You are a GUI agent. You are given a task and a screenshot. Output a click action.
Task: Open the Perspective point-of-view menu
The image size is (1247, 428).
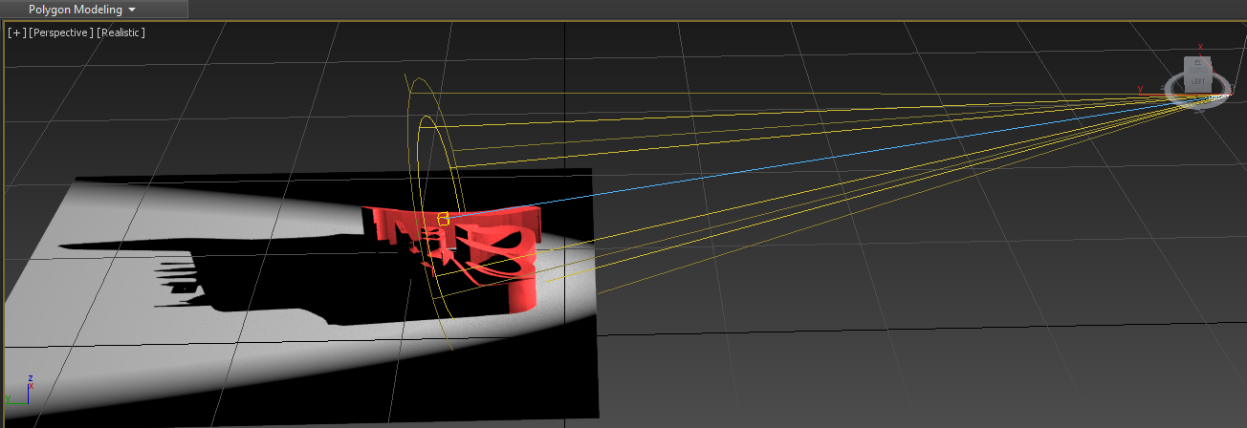coord(61,32)
